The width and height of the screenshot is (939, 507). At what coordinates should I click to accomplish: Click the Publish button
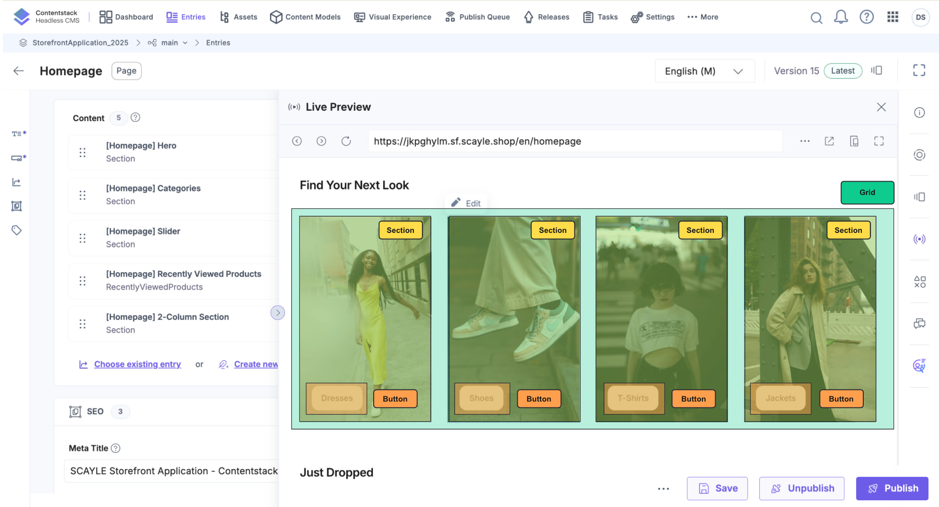(x=892, y=488)
